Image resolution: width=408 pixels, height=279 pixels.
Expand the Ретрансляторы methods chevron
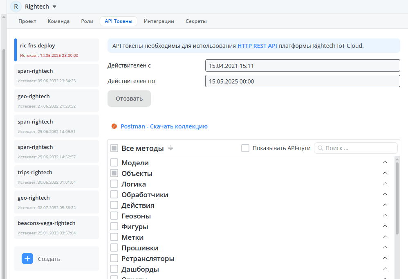(385, 259)
